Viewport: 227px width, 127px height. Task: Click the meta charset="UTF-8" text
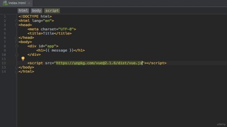pos(52,29)
